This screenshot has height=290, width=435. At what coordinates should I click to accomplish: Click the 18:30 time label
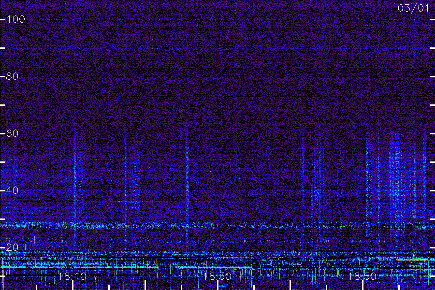coord(217,276)
